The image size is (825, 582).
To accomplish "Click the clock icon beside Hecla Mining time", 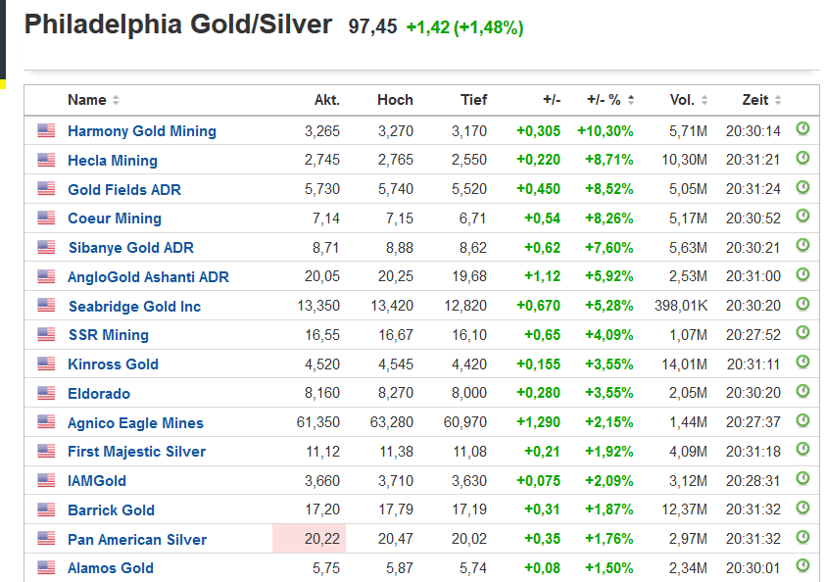I will pyautogui.click(x=802, y=159).
